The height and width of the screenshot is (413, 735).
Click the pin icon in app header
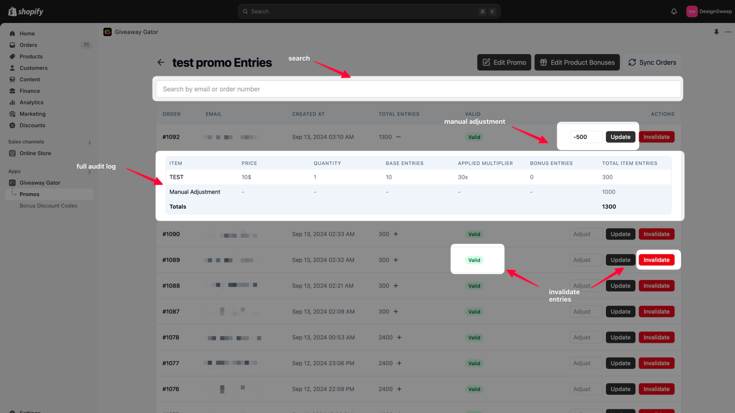[x=716, y=32]
